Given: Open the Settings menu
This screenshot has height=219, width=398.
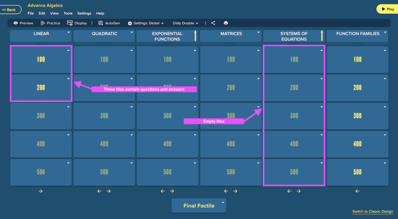Looking at the screenshot, I should pyautogui.click(x=84, y=13).
